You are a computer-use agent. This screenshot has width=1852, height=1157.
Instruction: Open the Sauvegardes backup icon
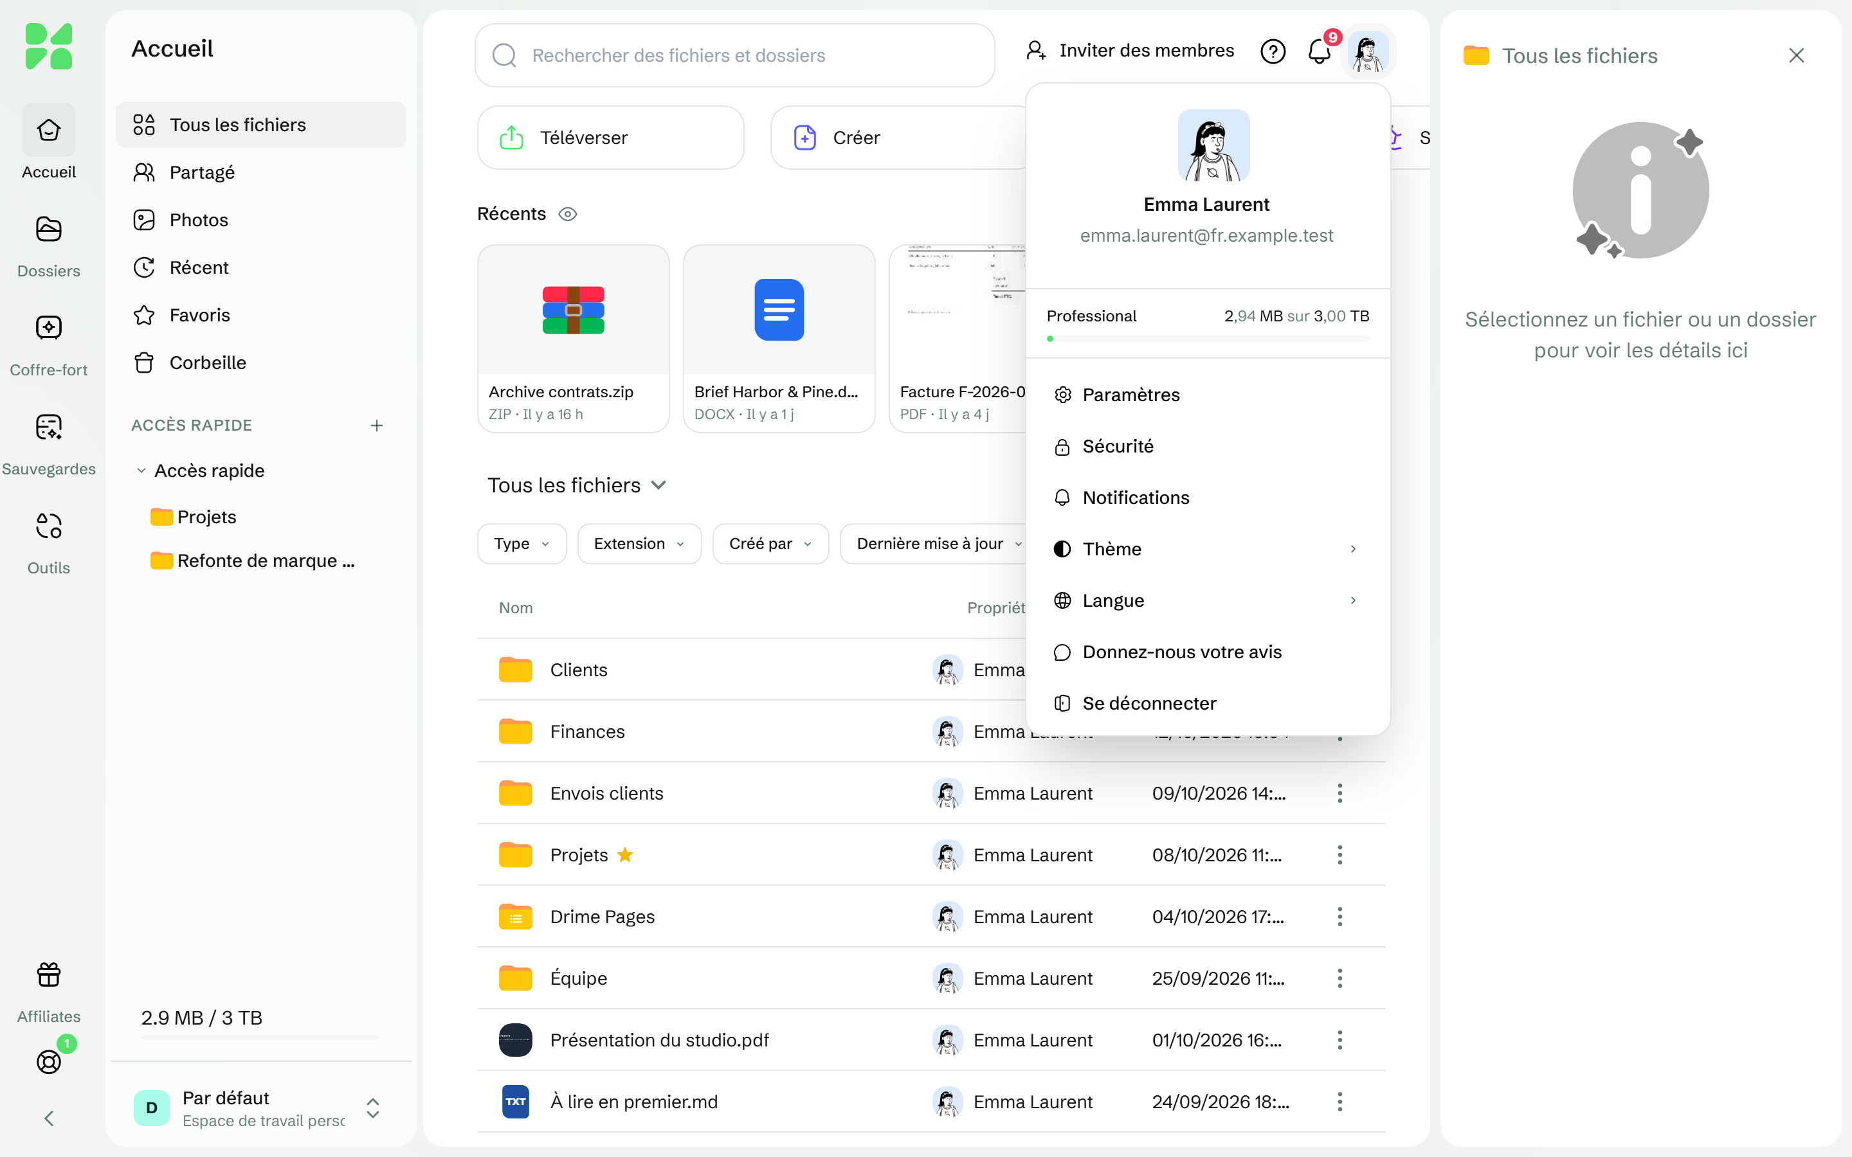click(x=48, y=426)
